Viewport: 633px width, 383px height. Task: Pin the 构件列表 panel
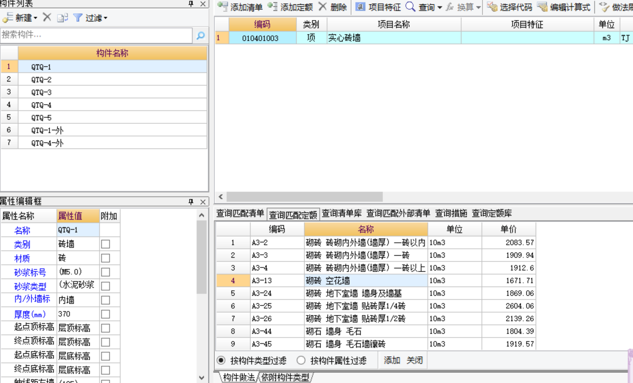tap(191, 4)
